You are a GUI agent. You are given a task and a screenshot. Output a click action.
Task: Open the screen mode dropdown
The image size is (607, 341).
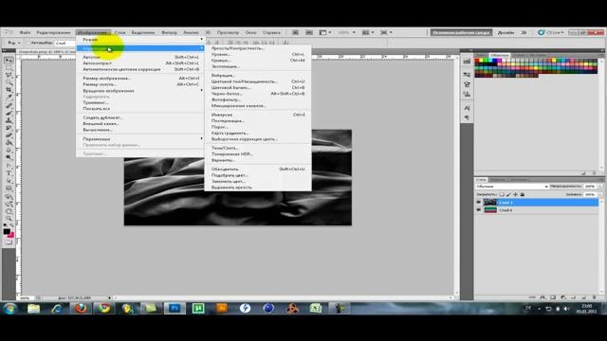386,32
